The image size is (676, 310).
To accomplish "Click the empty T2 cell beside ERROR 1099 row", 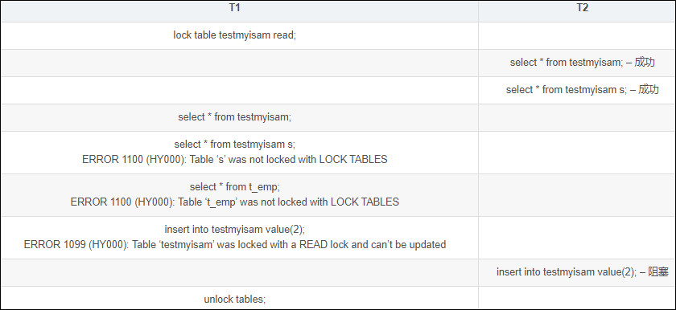I will click(x=577, y=238).
